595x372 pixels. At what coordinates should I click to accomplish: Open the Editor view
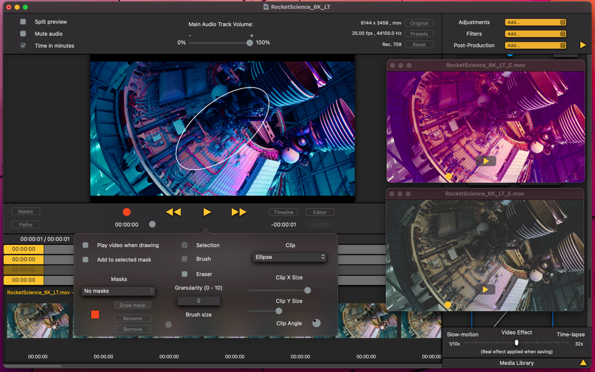click(320, 212)
